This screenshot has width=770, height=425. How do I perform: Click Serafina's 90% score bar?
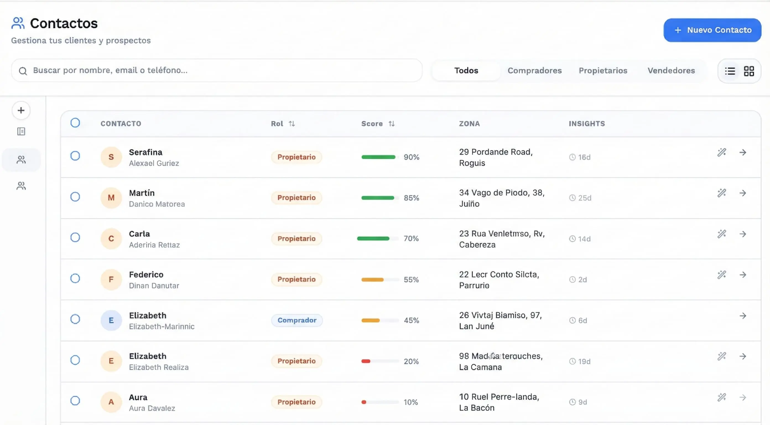point(378,157)
